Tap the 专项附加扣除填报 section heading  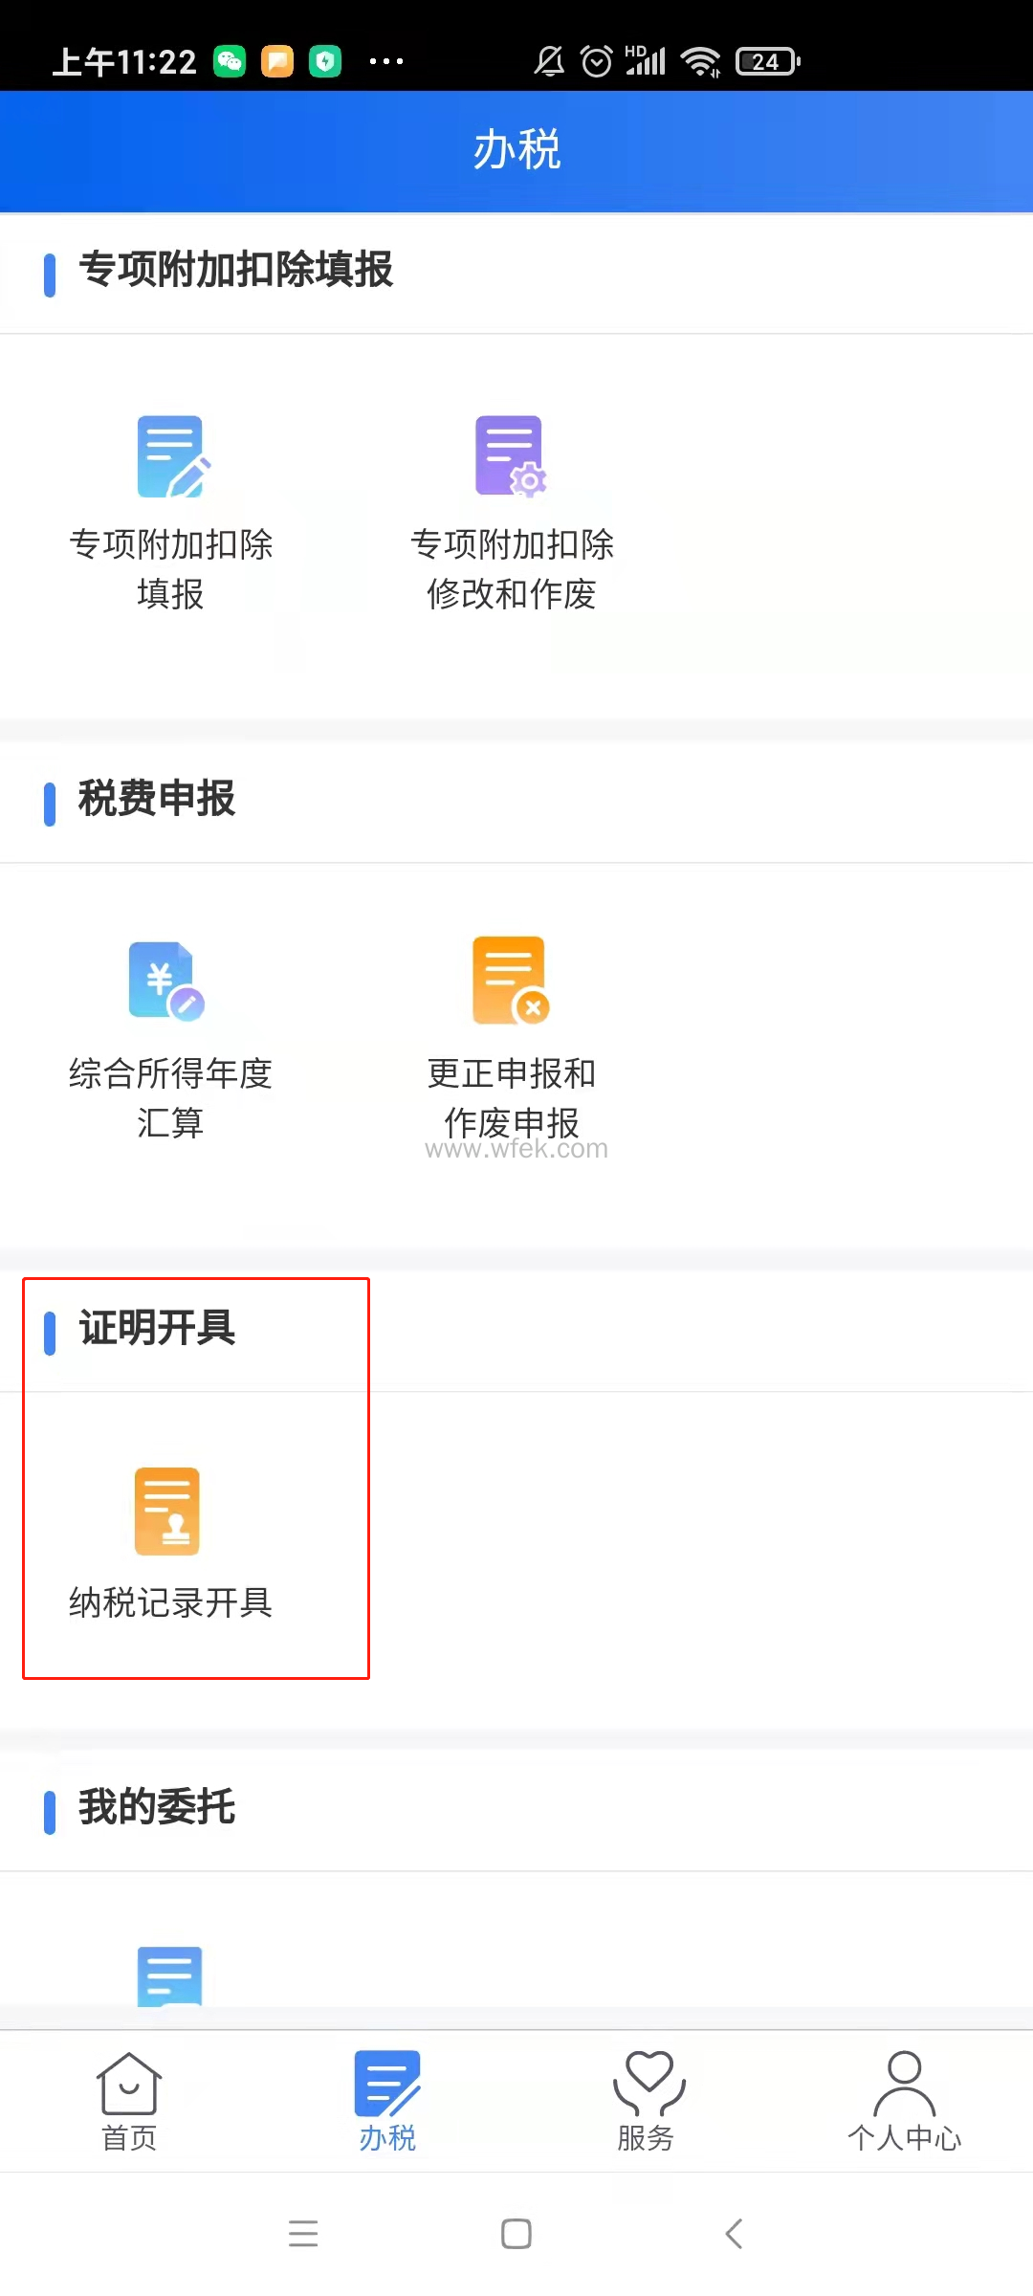pyautogui.click(x=235, y=270)
